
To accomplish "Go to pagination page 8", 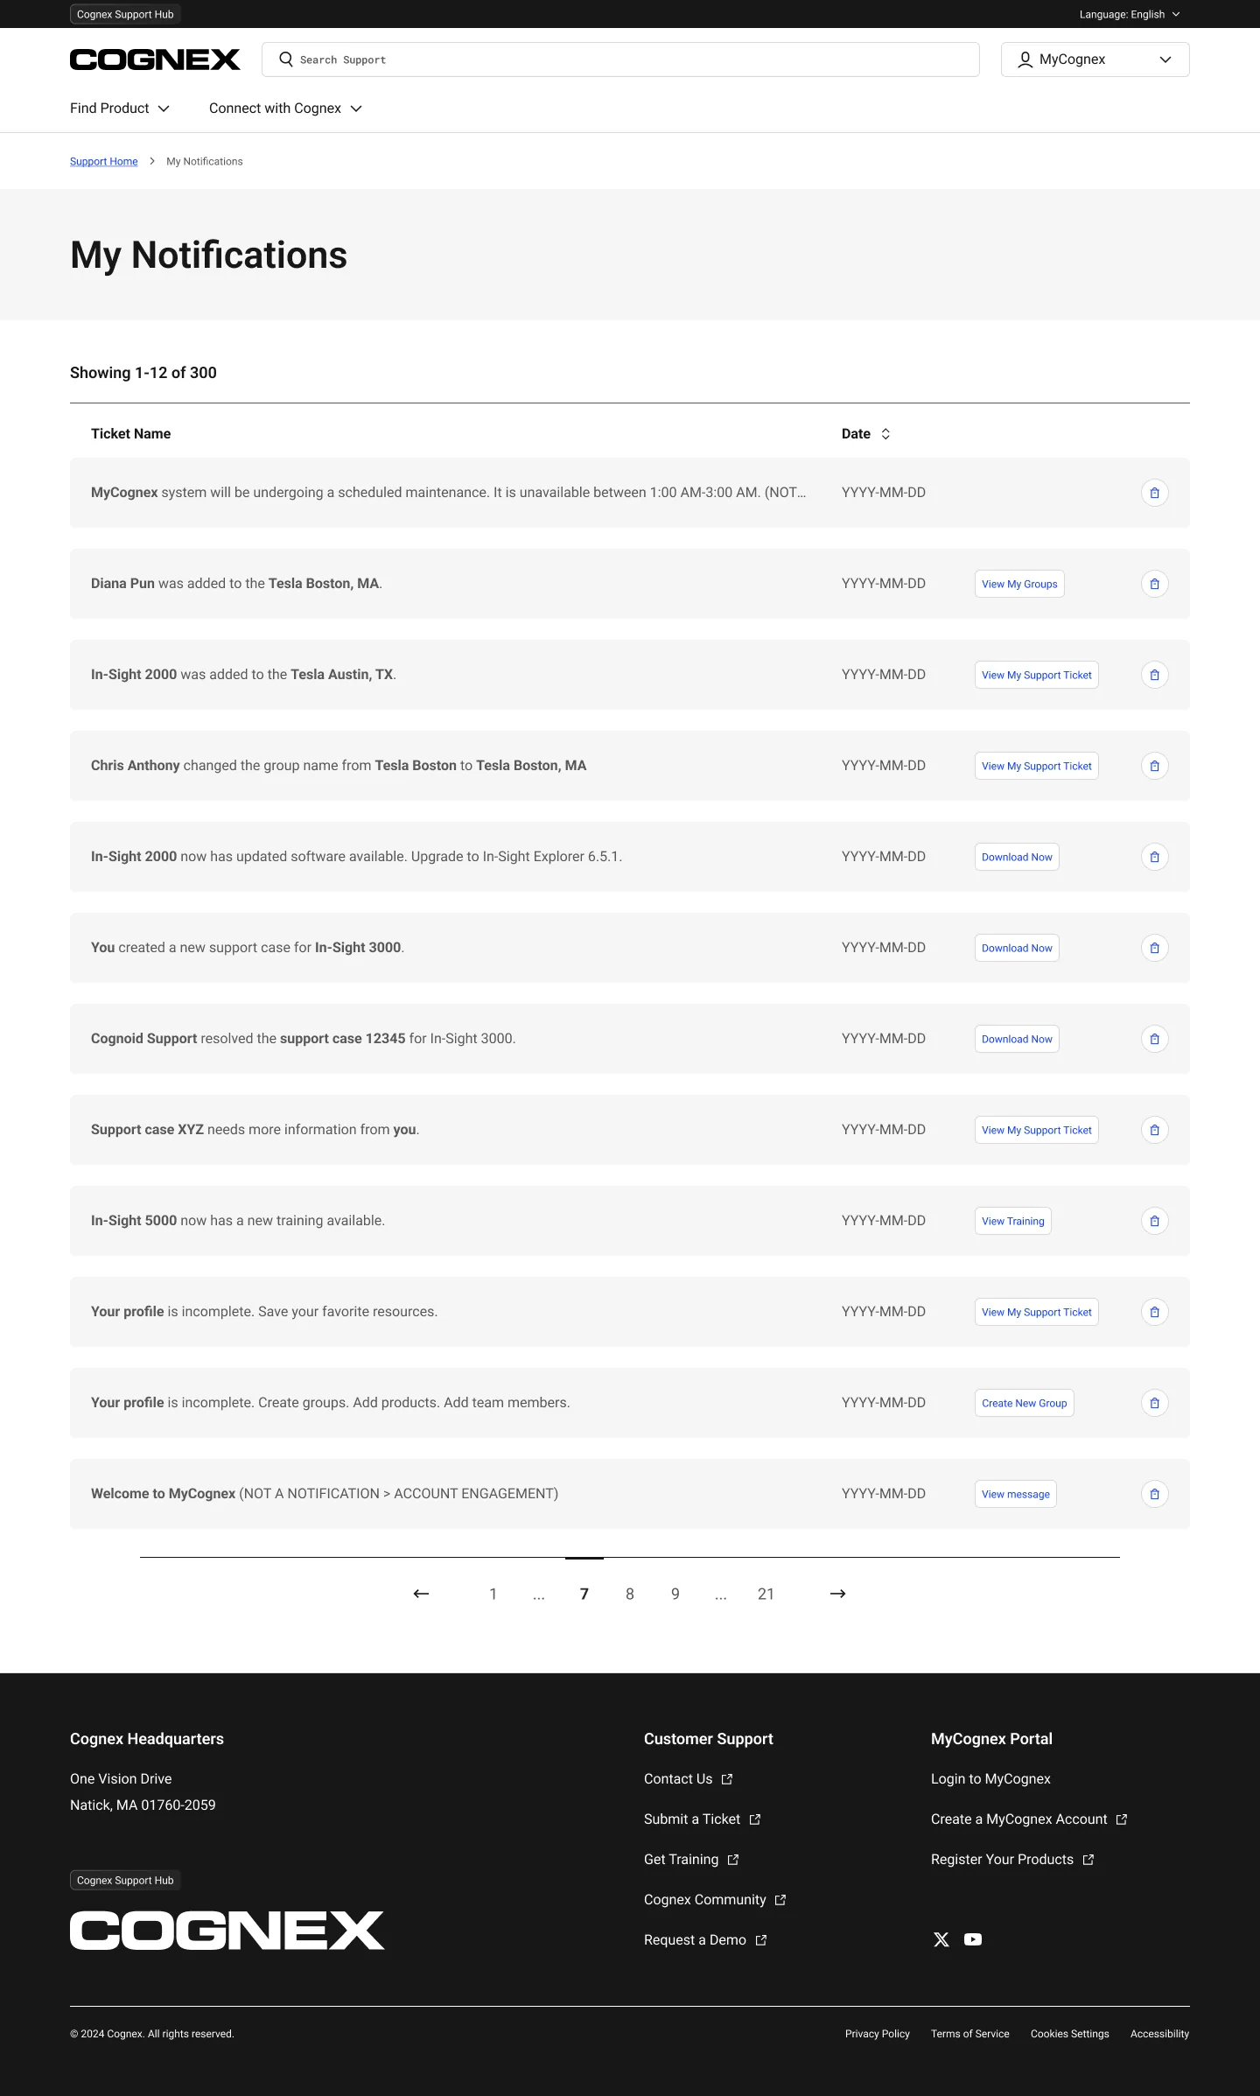I will 630,1594.
